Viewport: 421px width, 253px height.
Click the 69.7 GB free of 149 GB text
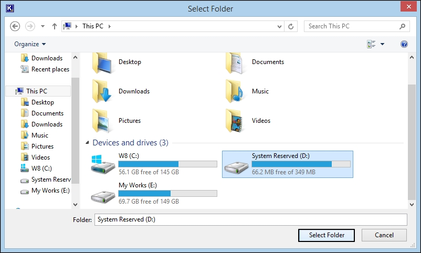click(149, 202)
